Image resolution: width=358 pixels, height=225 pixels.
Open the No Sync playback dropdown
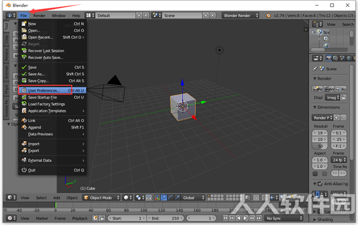[284, 218]
